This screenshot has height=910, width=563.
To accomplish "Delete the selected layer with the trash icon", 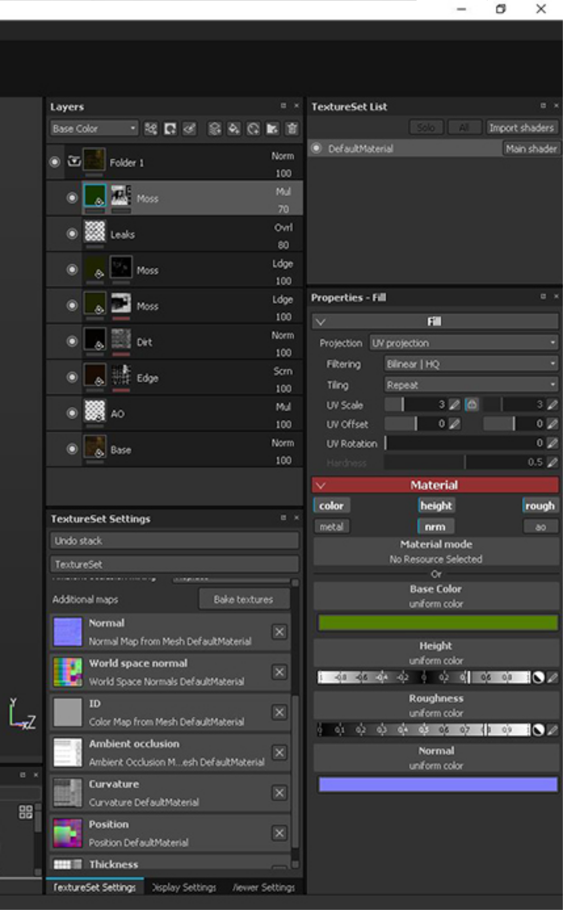I will tap(292, 129).
